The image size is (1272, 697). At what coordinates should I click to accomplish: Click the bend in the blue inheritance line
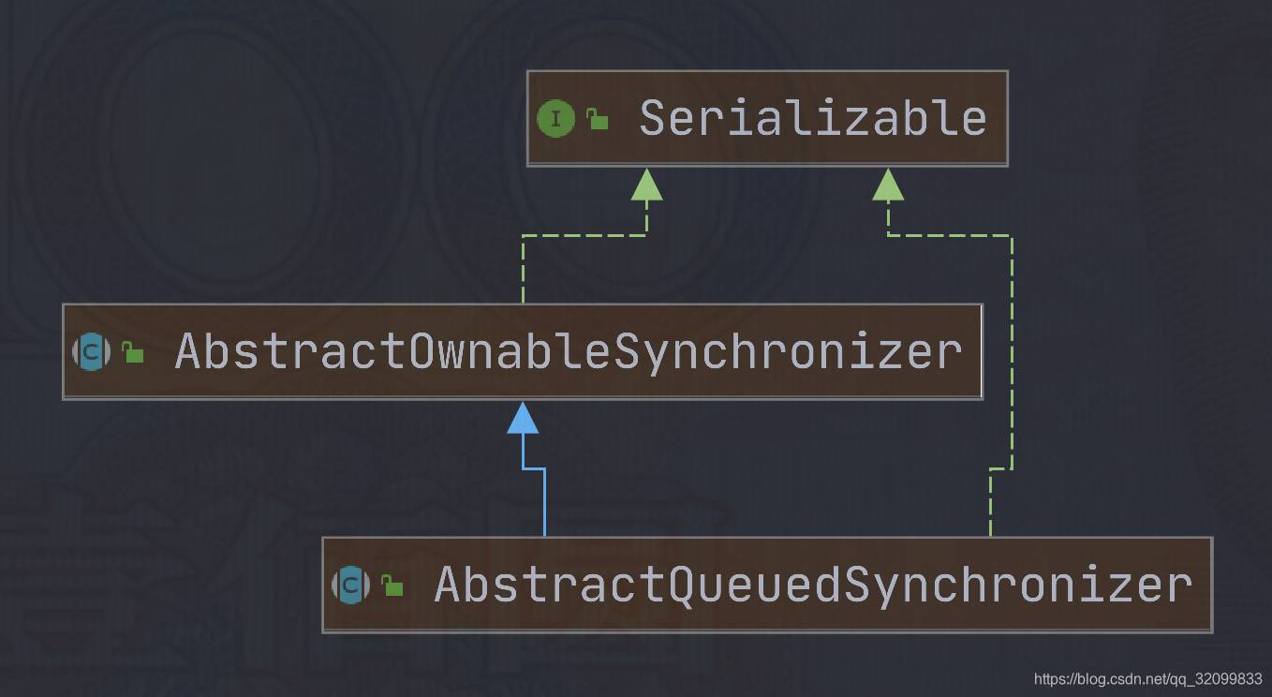(x=534, y=467)
